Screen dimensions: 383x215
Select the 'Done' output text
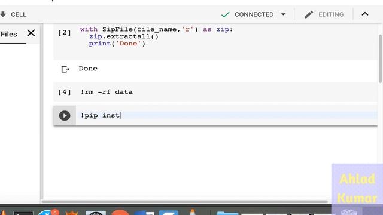point(88,69)
